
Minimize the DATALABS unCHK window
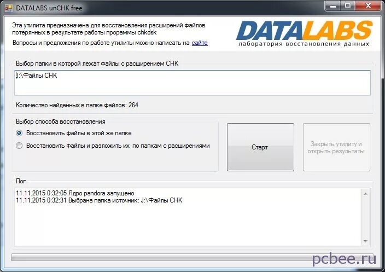pyautogui.click(x=333, y=5)
